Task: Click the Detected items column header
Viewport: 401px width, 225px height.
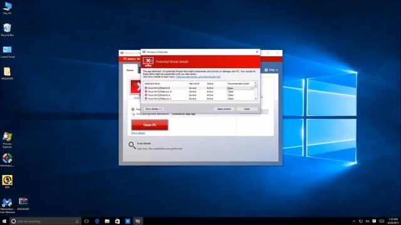Action: click(152, 84)
